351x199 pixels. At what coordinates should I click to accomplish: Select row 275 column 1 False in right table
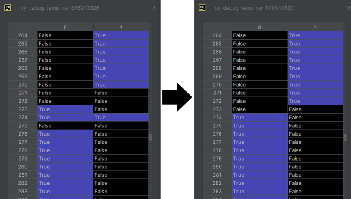315,126
